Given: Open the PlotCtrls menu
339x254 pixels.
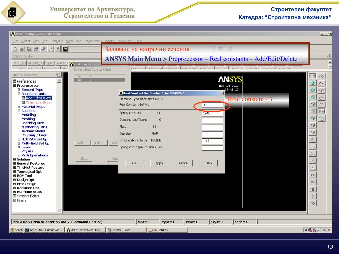Looking at the screenshot, I should pyautogui.click(x=57, y=41).
